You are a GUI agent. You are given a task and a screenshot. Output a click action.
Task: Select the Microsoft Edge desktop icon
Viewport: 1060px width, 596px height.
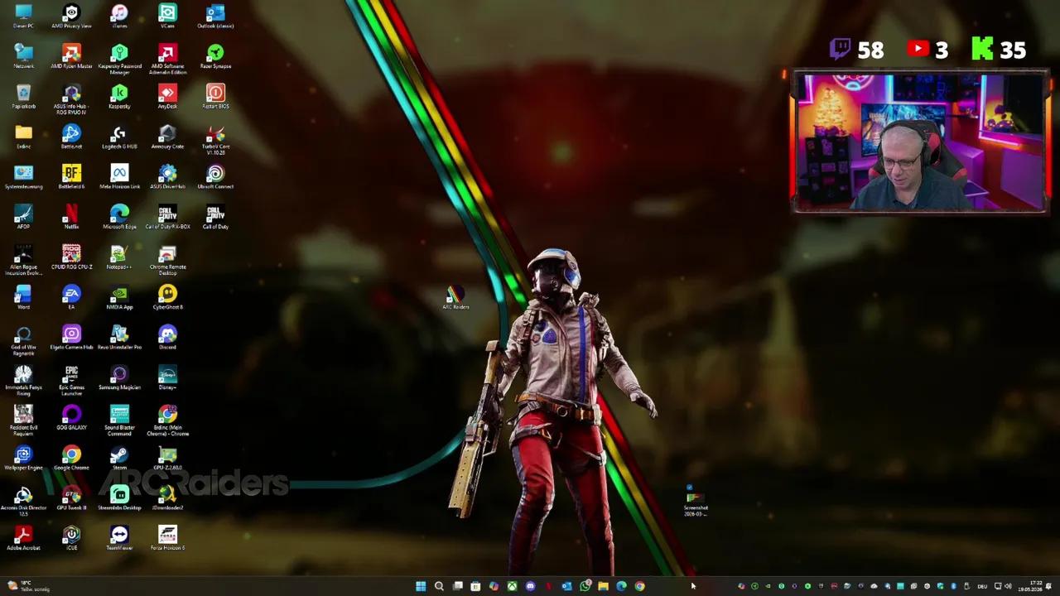(x=119, y=217)
